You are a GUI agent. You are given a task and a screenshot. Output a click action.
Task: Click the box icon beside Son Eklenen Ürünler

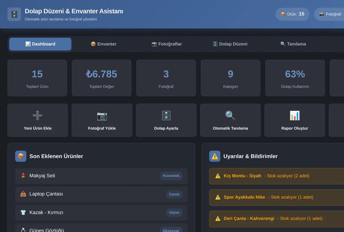[x=21, y=156]
